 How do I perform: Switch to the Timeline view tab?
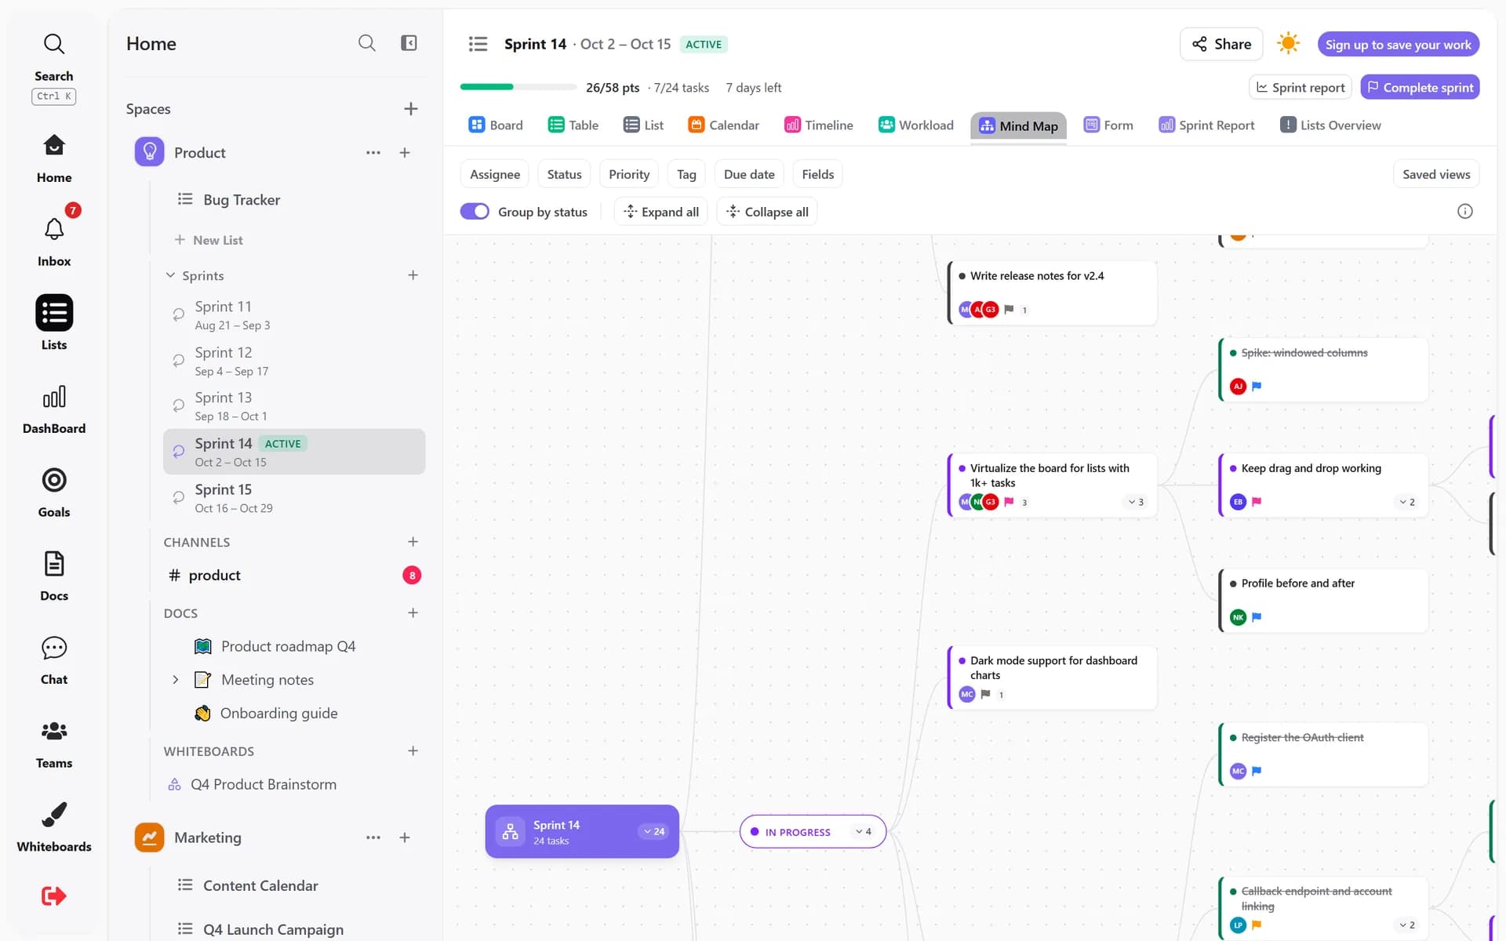pyautogui.click(x=819, y=125)
